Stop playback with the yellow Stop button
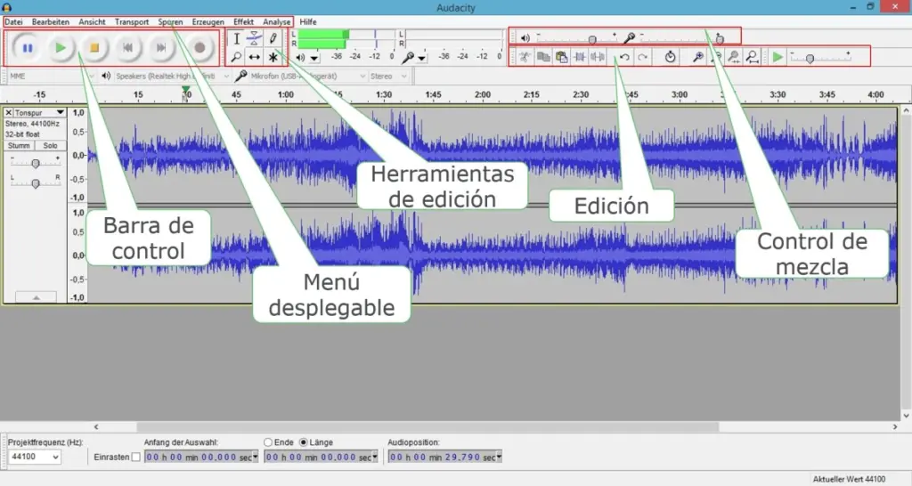The width and height of the screenshot is (912, 486). (94, 48)
